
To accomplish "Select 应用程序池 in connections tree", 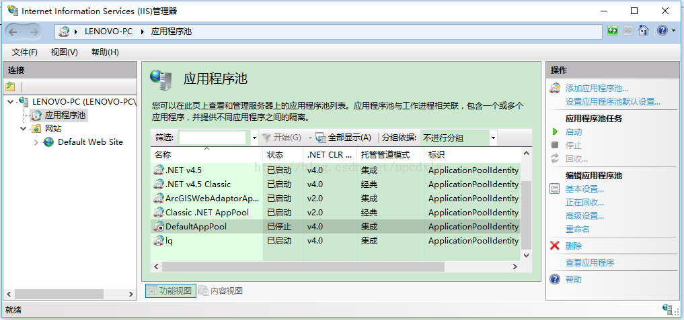I will coord(65,115).
